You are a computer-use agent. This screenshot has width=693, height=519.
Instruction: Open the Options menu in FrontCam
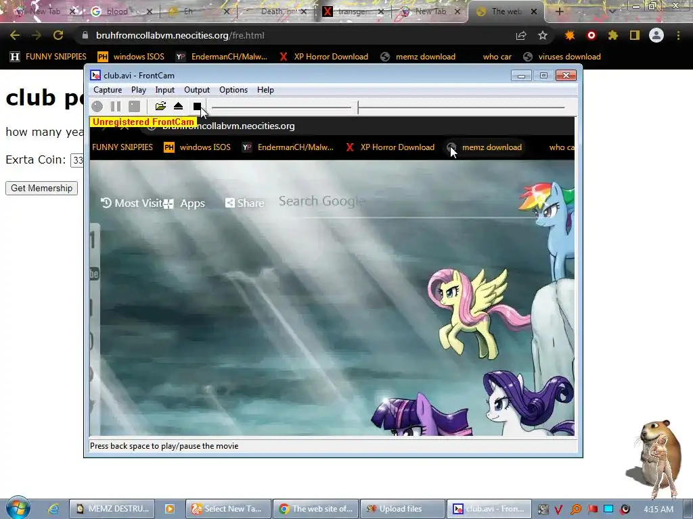point(233,90)
